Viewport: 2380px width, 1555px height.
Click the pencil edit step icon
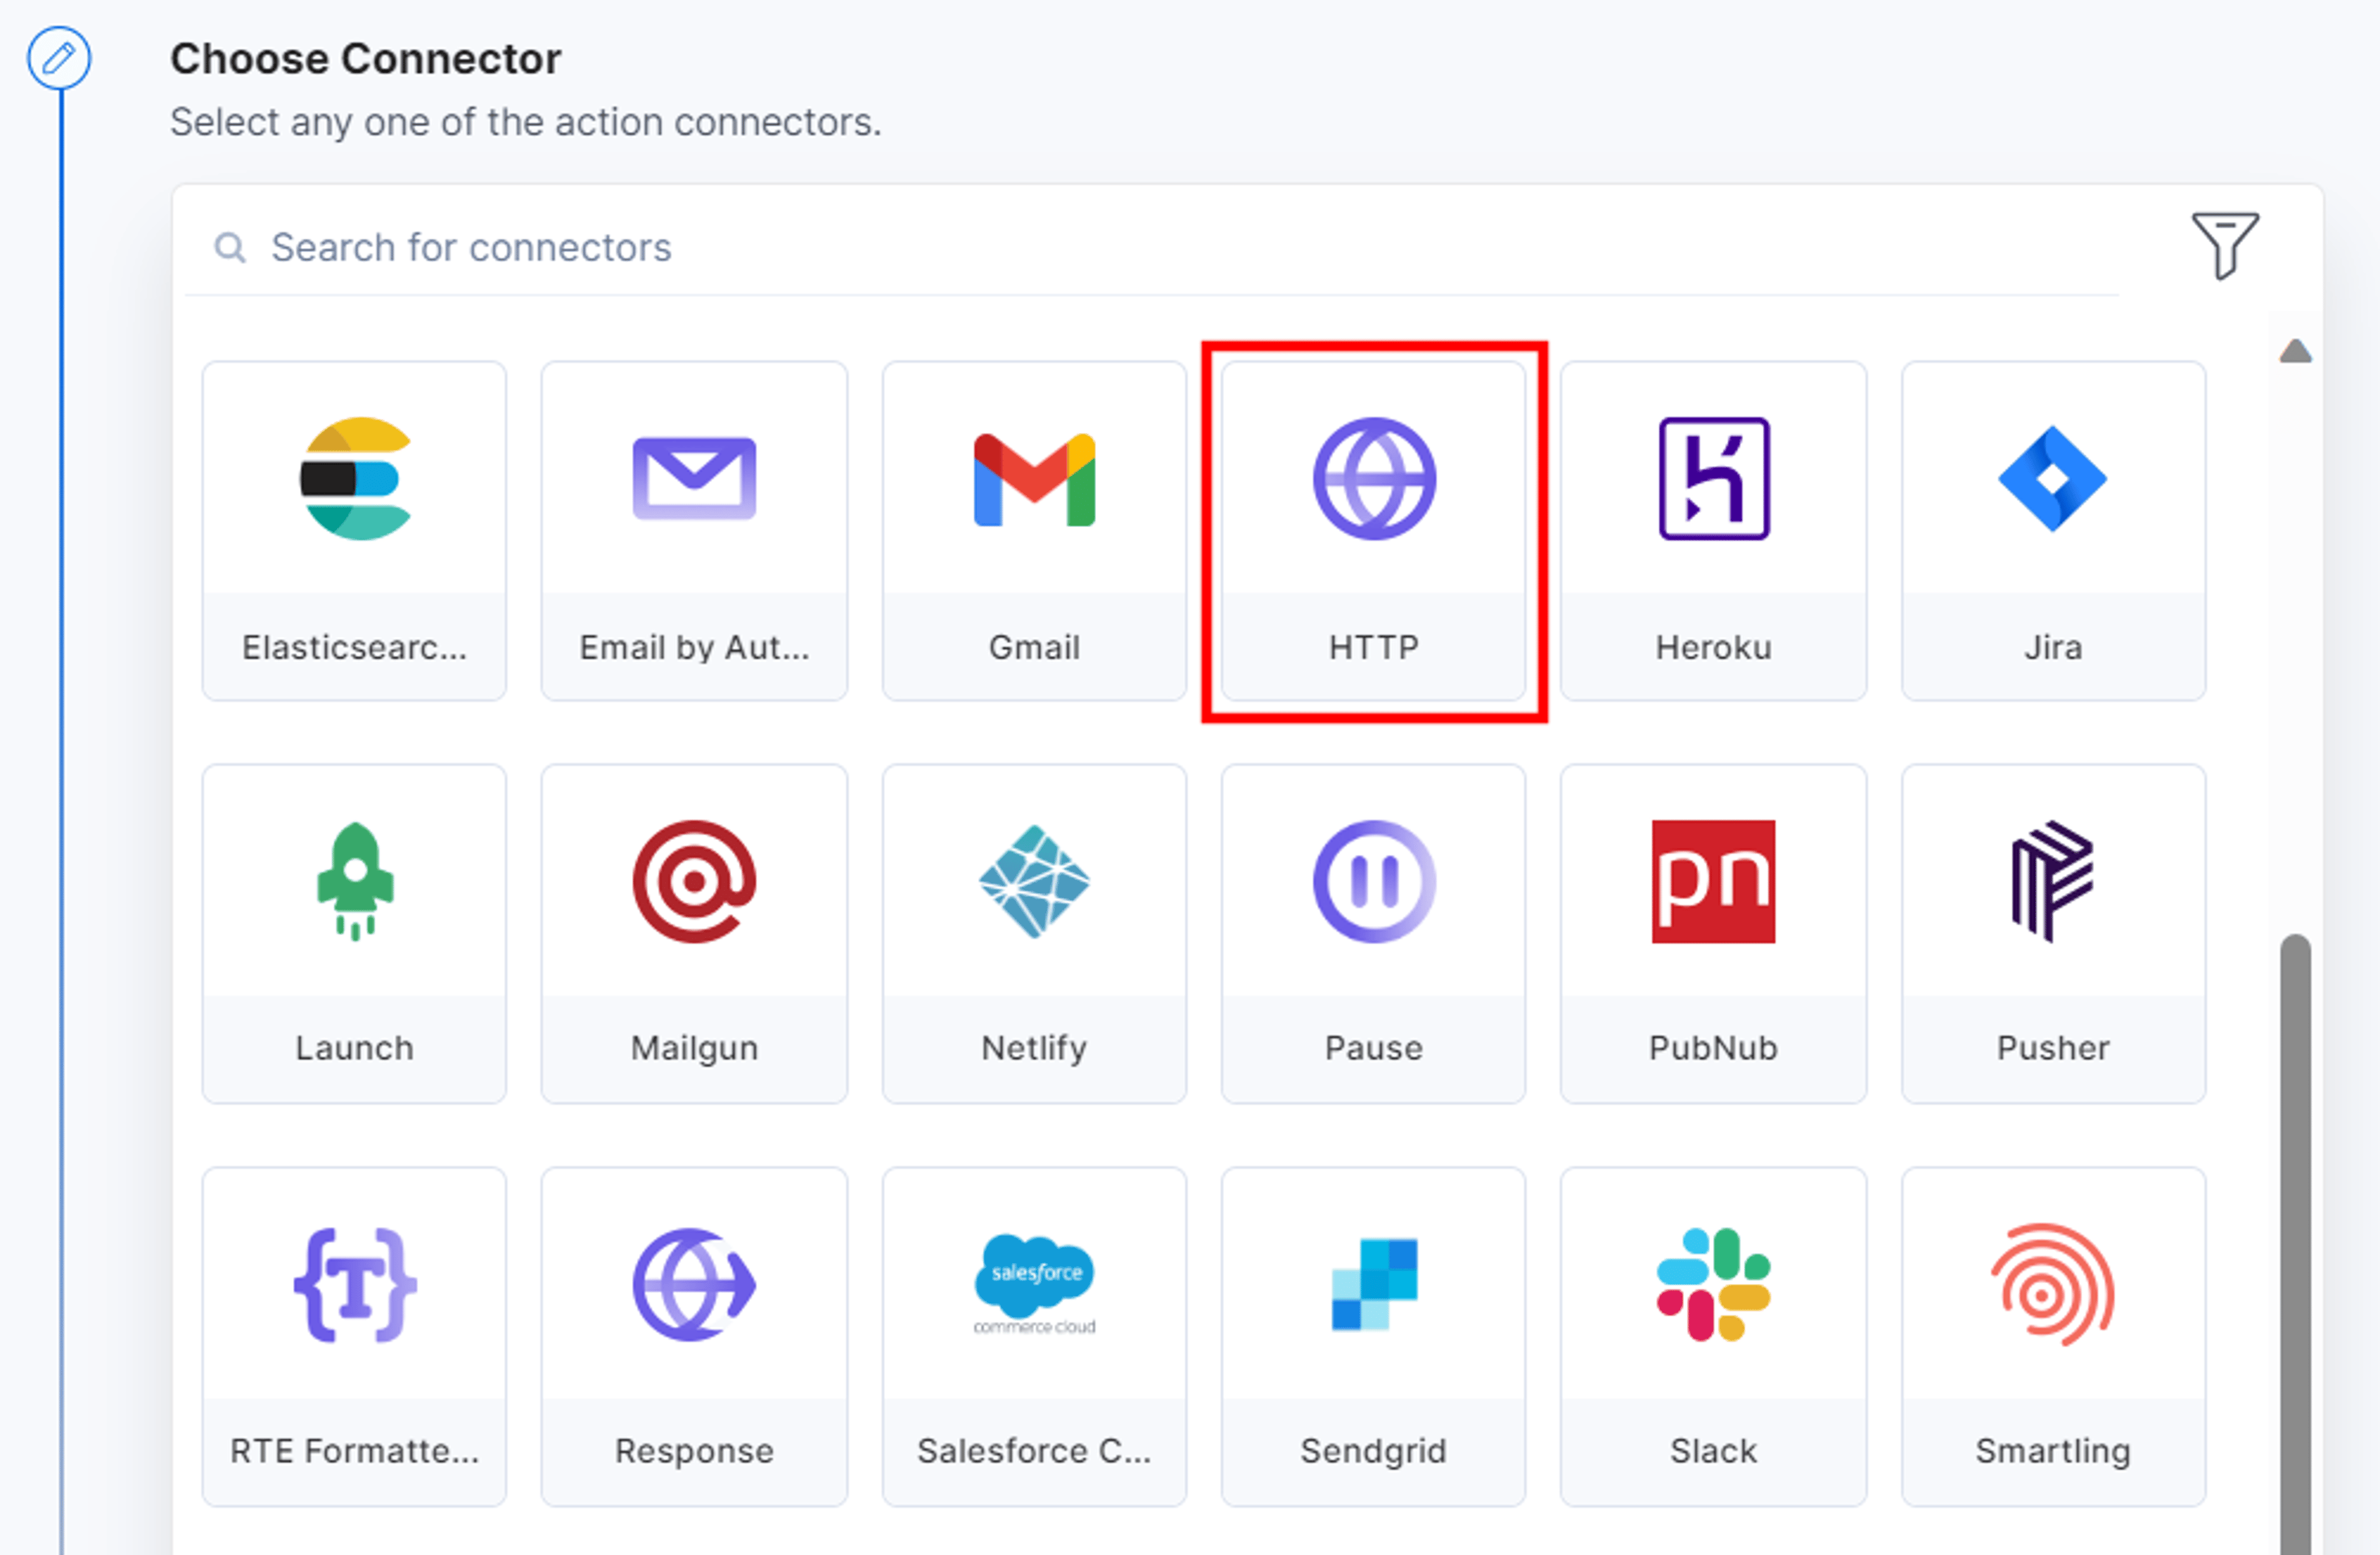[59, 58]
